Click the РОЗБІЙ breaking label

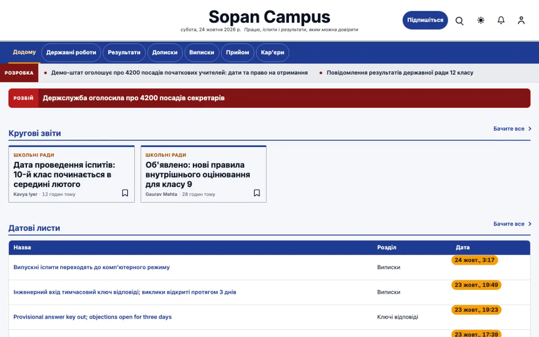pyautogui.click(x=23, y=98)
